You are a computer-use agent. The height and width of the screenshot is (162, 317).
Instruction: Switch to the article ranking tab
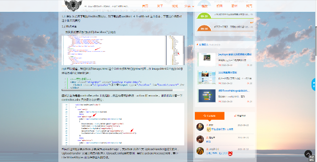[x=240, y=116]
